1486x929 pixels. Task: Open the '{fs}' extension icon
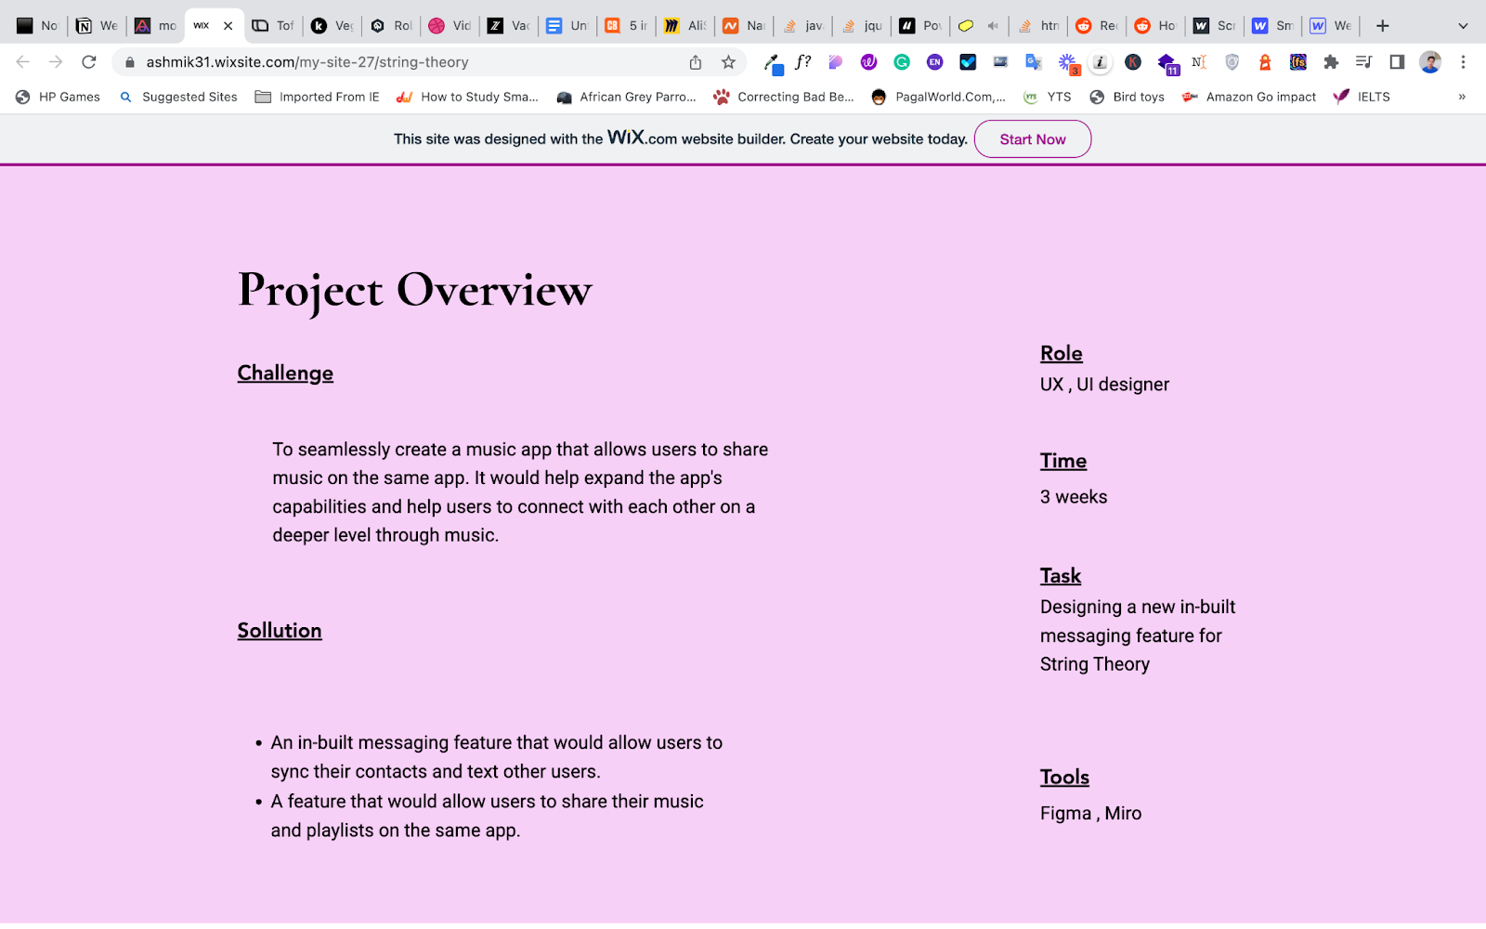[1298, 62]
